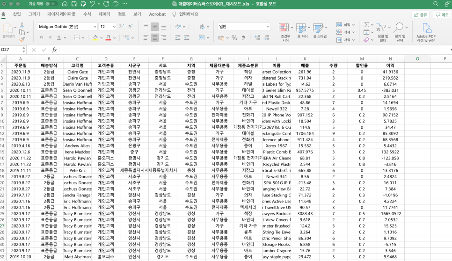
Task: Click the Paste clipboard icon
Action: [x=7, y=28]
